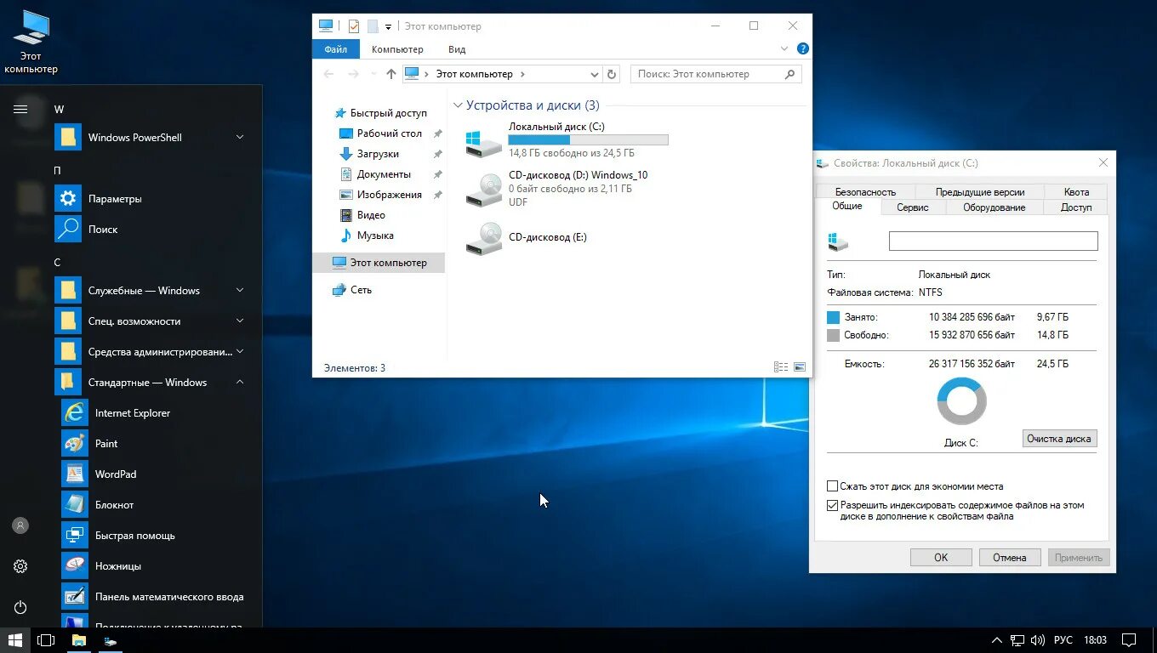Click the disk label text field
Image resolution: width=1157 pixels, height=653 pixels.
pos(994,241)
